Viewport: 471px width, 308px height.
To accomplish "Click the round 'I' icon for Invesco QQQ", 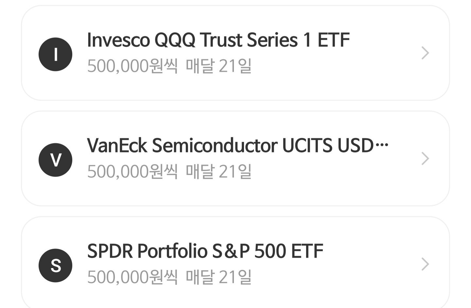I will click(x=55, y=54).
